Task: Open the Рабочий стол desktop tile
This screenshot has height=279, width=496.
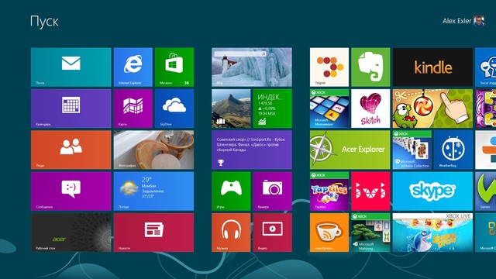Action: click(x=71, y=232)
